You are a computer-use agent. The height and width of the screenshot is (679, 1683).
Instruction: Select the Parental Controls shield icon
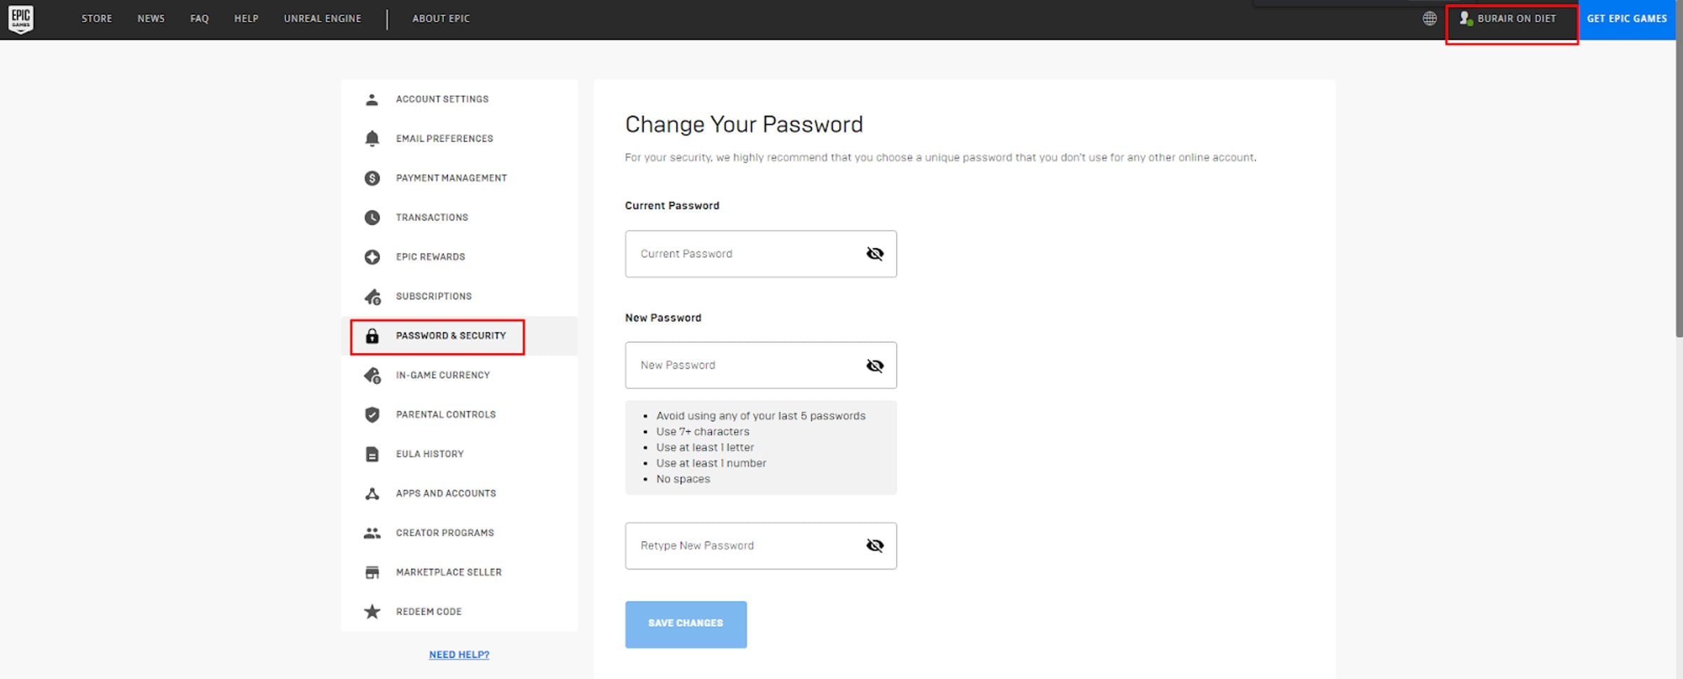[x=372, y=414]
